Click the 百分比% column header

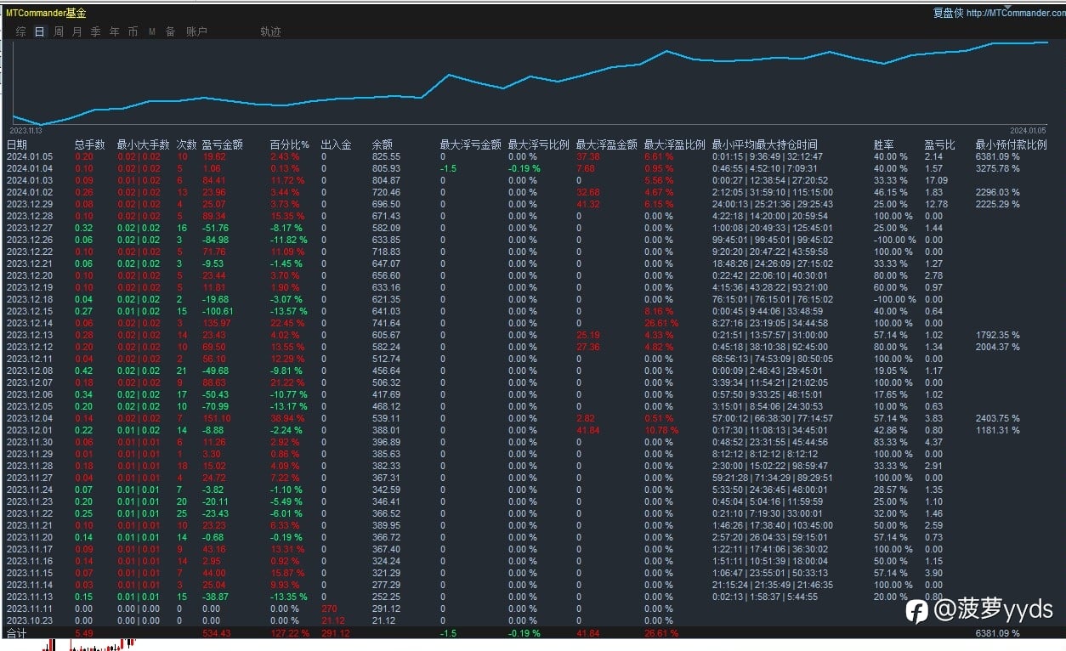point(290,144)
